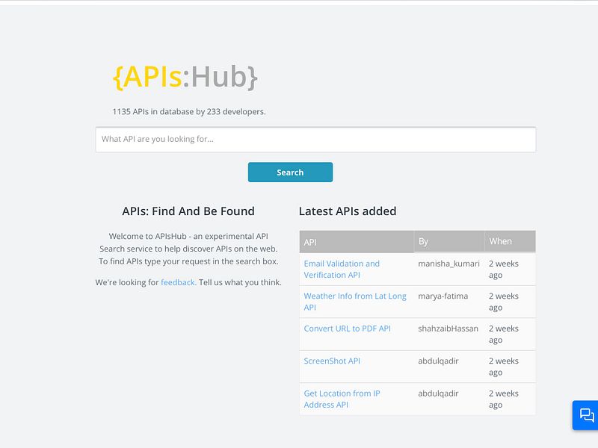Click the 1135 APIs database statistics text
The height and width of the screenshot is (448, 598).
(188, 111)
